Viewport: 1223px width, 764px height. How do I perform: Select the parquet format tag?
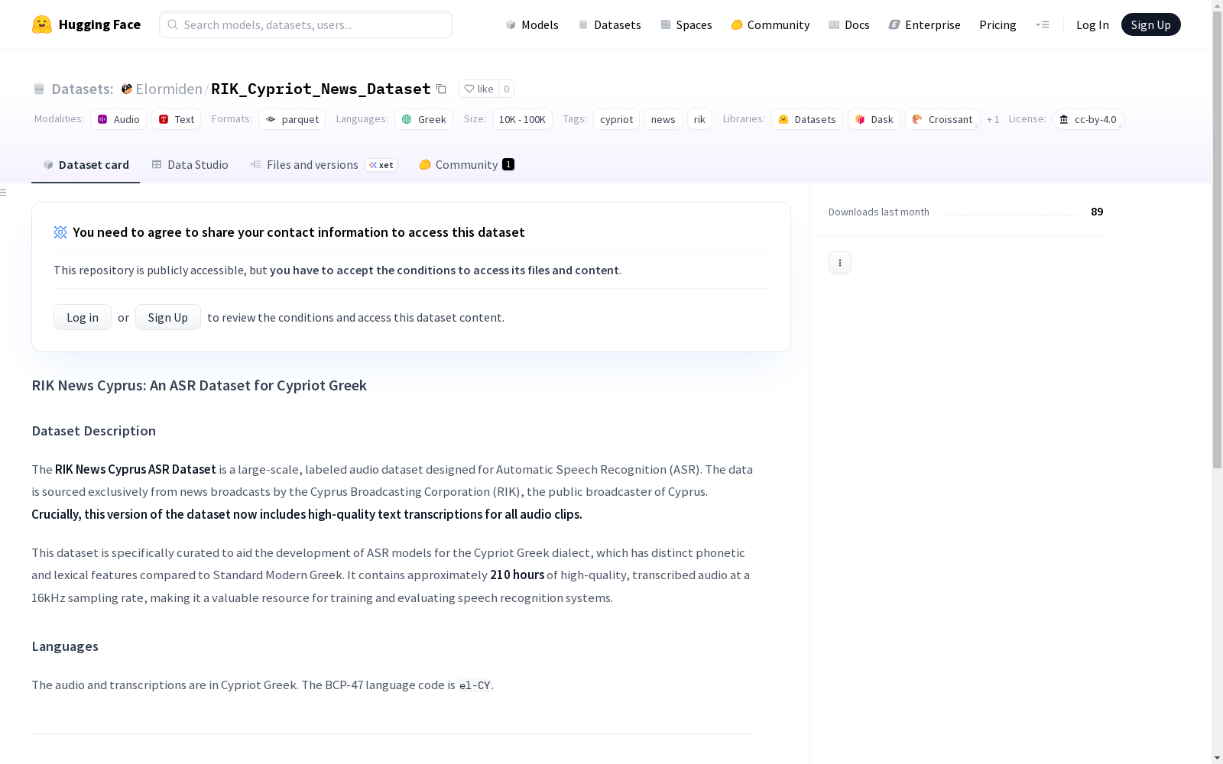pos(292,119)
